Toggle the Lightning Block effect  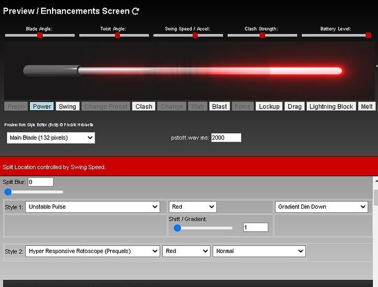coord(331,106)
